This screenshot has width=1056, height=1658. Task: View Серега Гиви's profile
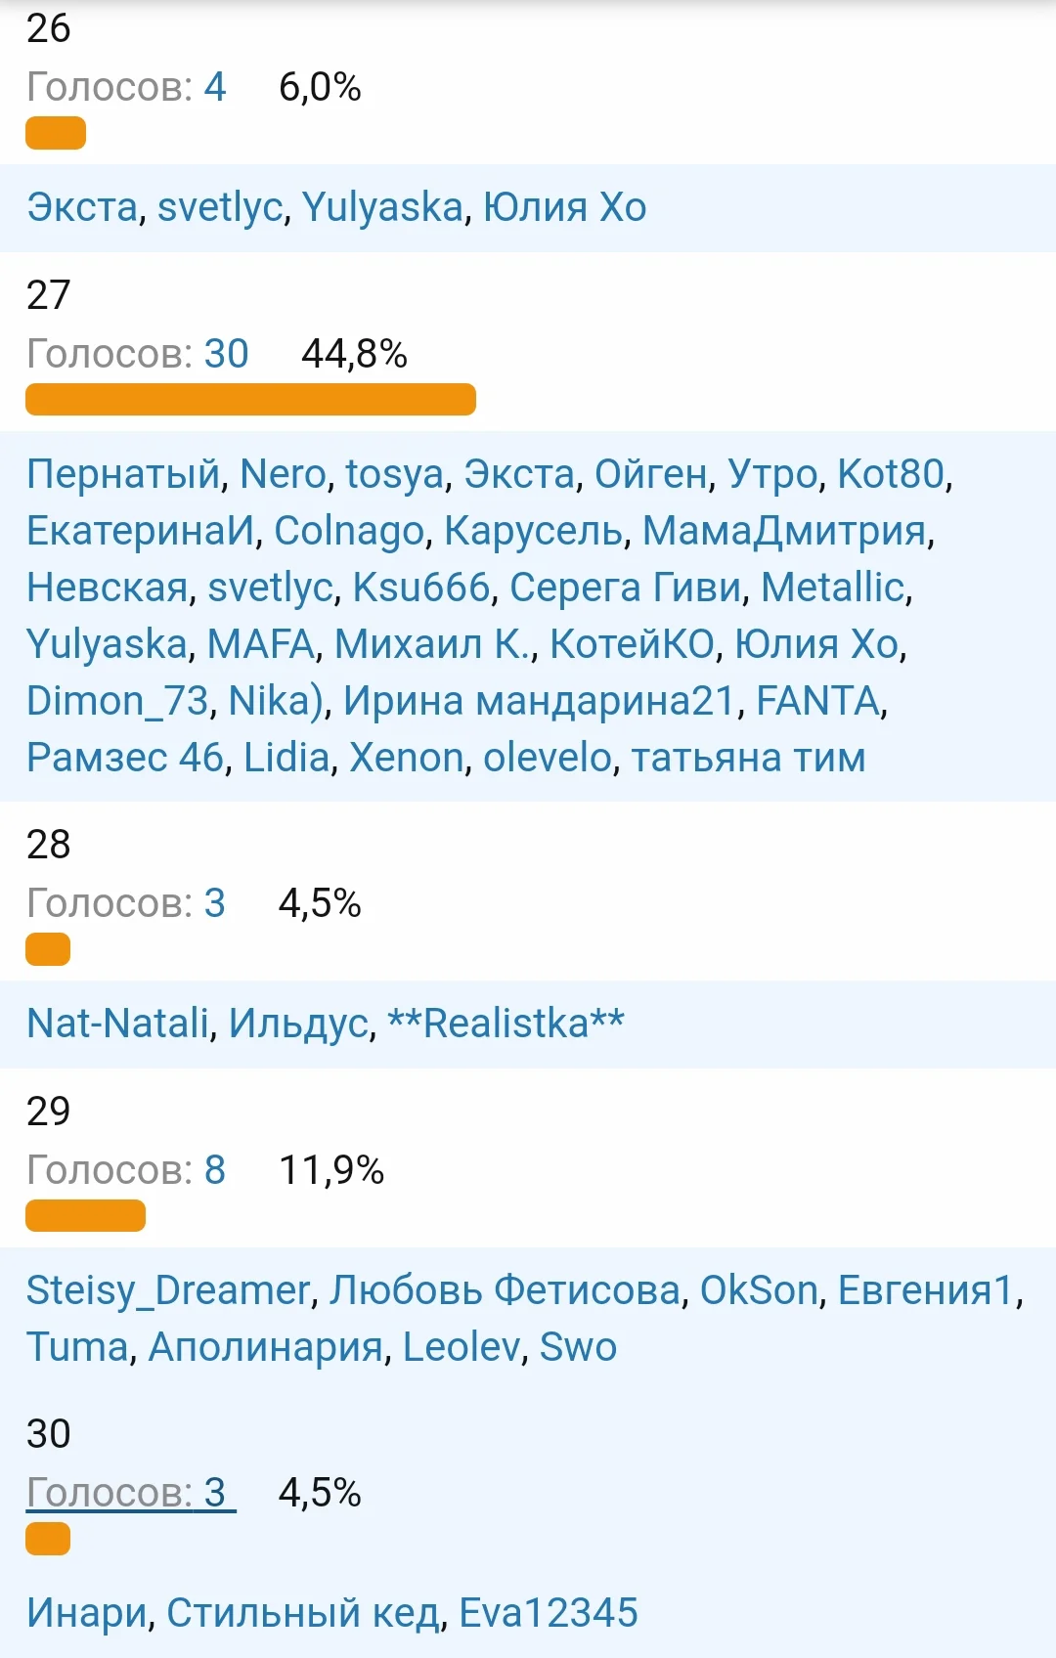[x=625, y=589]
